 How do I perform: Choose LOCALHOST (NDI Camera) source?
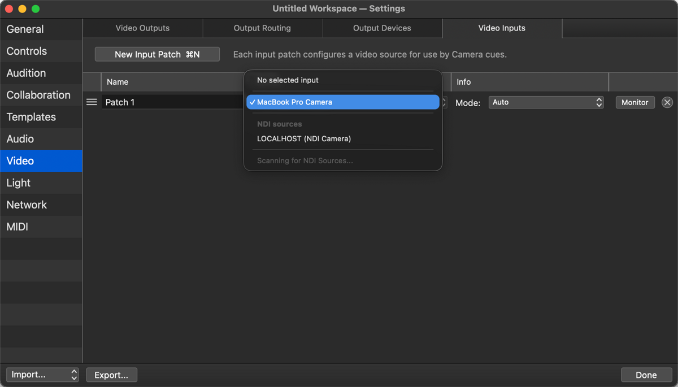tap(343, 138)
